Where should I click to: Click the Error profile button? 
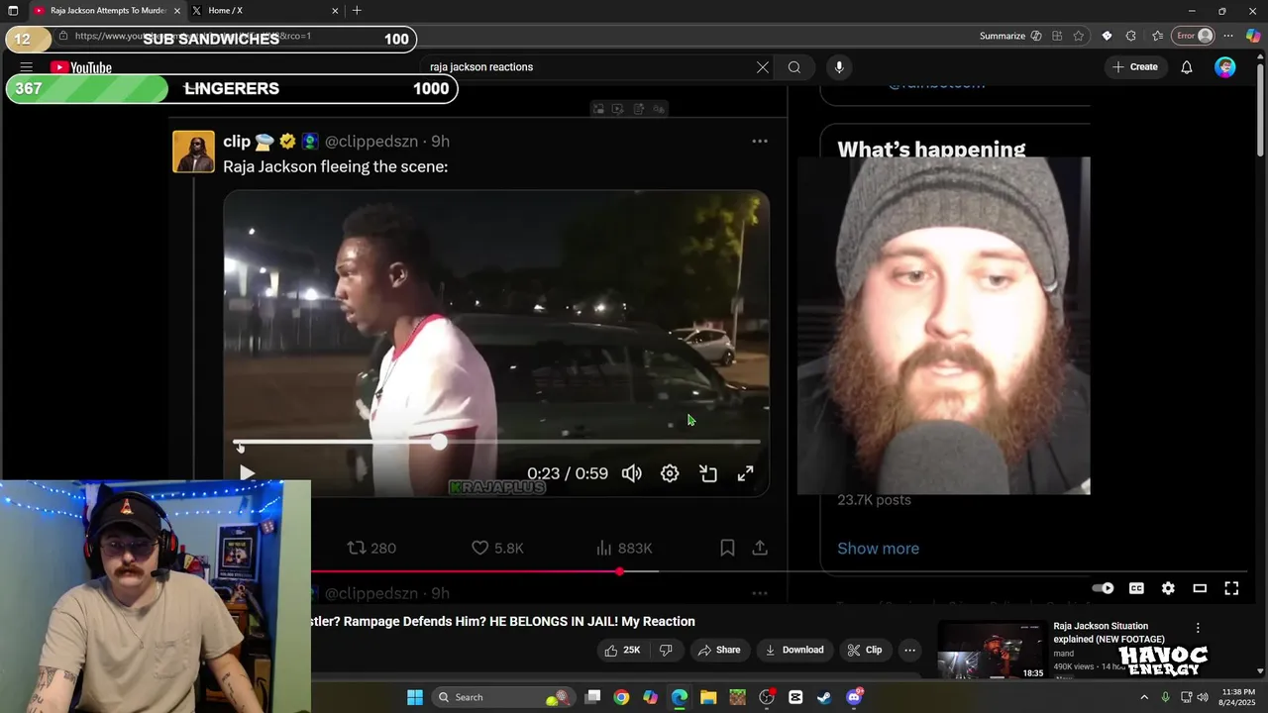(1194, 36)
